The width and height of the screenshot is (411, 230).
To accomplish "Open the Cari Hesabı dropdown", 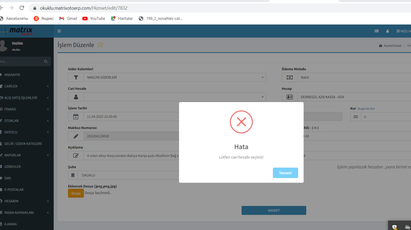I will click(175, 97).
